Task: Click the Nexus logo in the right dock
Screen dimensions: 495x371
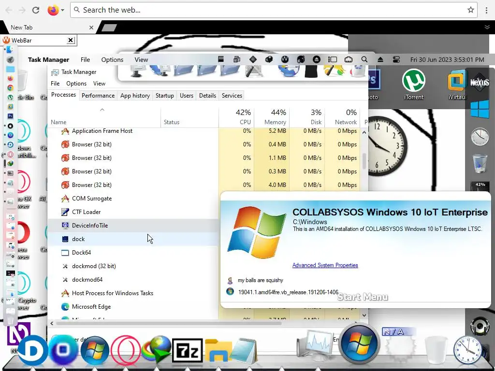Action: click(x=480, y=83)
